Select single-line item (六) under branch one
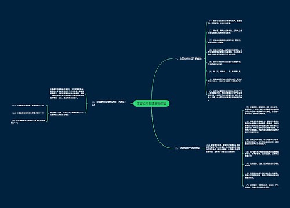This screenshot has height=208, width=290. (x=224, y=72)
